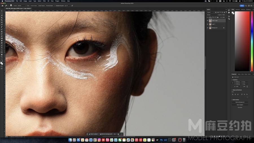Open the Mode dropdown in options bar
The width and height of the screenshot is (254, 143).
22,6
